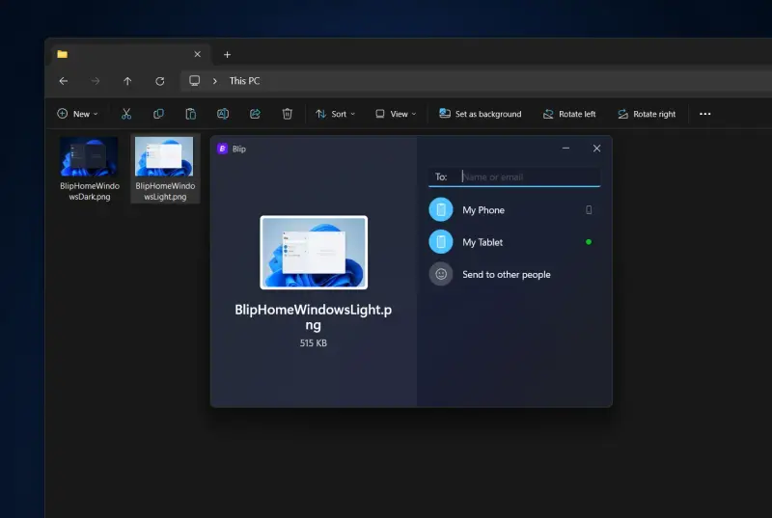Go up one folder with Up arrow
Screen dimensions: 772x518
click(x=127, y=81)
